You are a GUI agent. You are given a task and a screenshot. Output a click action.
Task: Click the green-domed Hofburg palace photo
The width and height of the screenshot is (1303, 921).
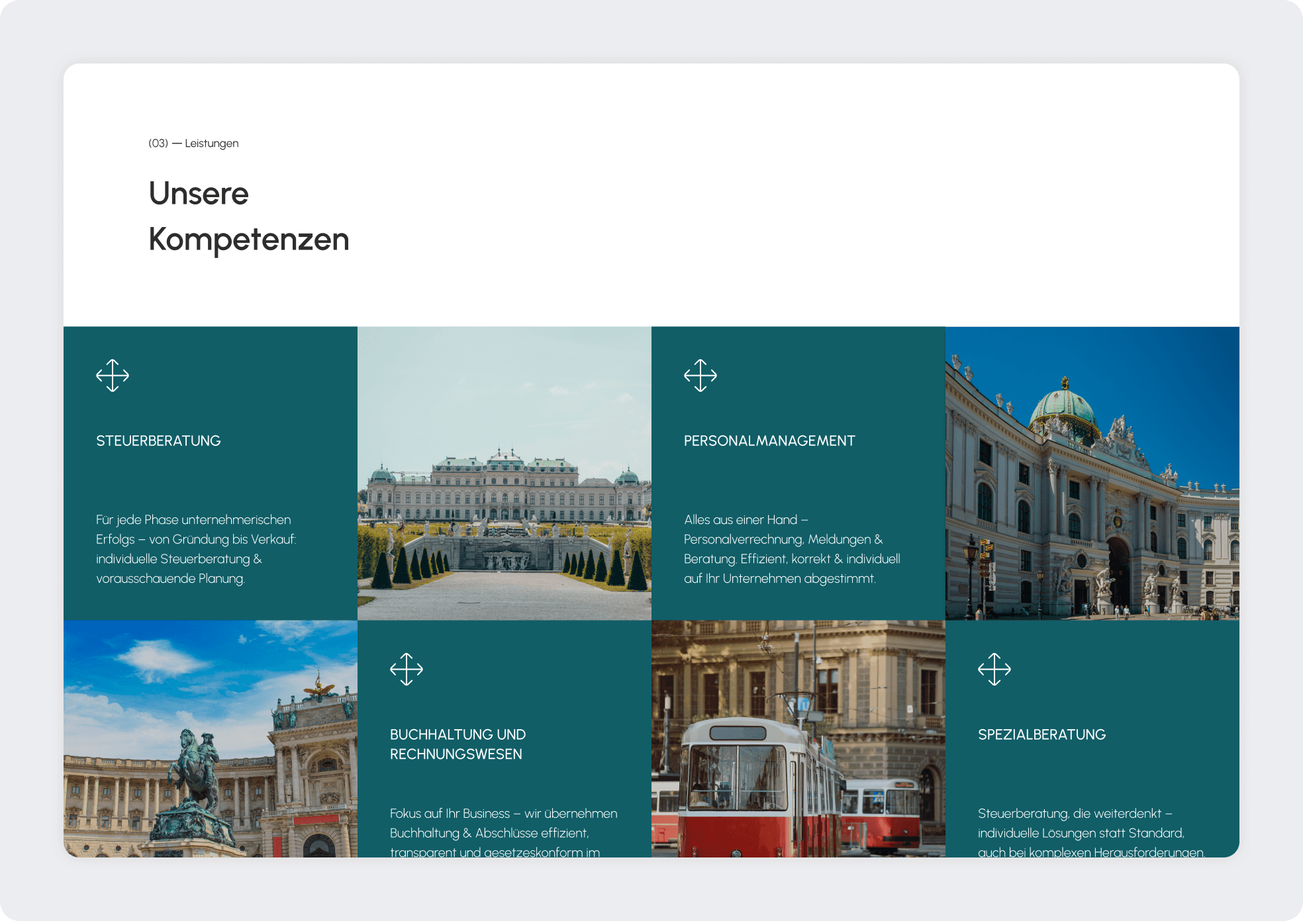tap(1092, 474)
